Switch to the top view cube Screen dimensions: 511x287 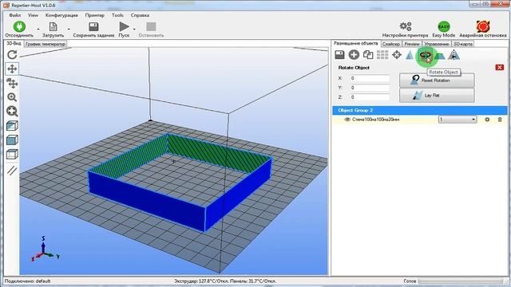(12, 154)
